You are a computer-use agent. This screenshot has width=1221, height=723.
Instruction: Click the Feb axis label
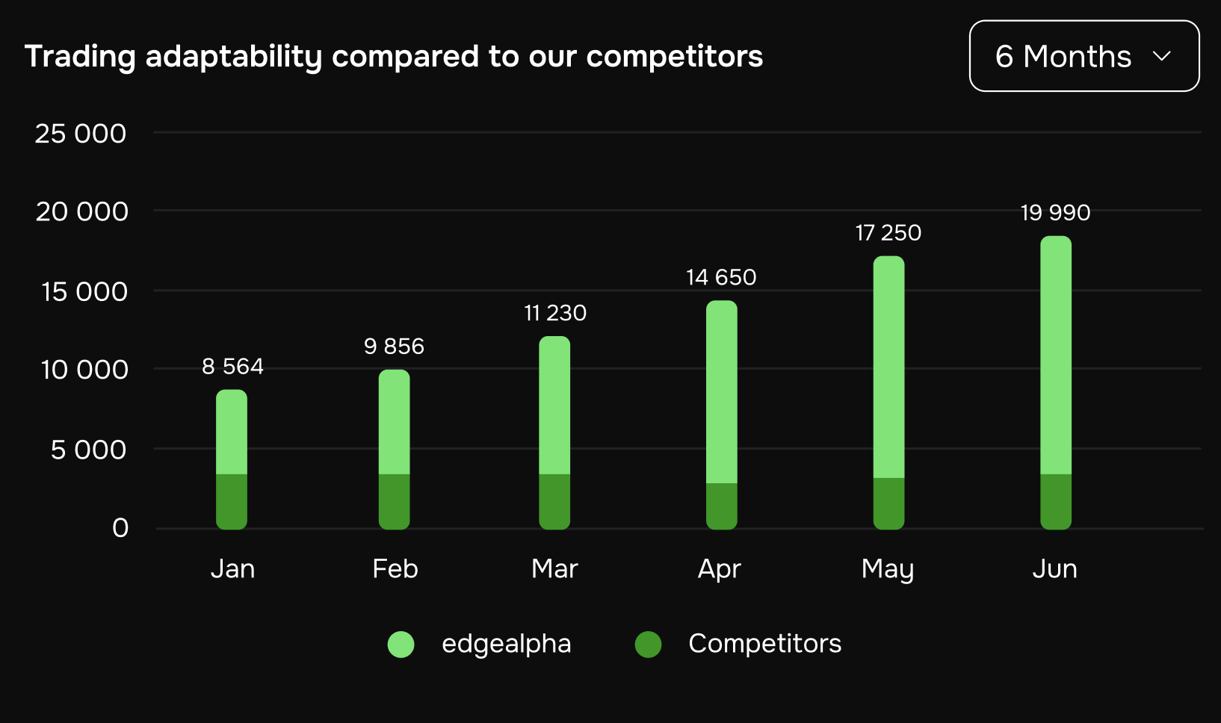tap(395, 569)
